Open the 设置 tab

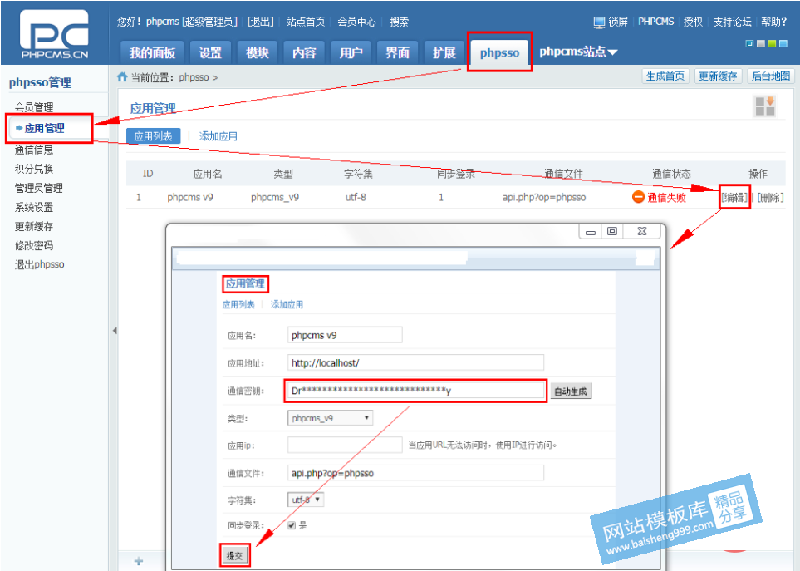pos(210,52)
